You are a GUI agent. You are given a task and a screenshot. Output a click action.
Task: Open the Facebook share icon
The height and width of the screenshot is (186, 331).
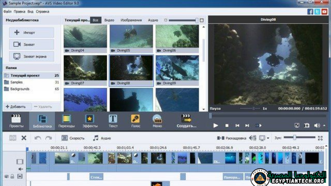point(310,12)
